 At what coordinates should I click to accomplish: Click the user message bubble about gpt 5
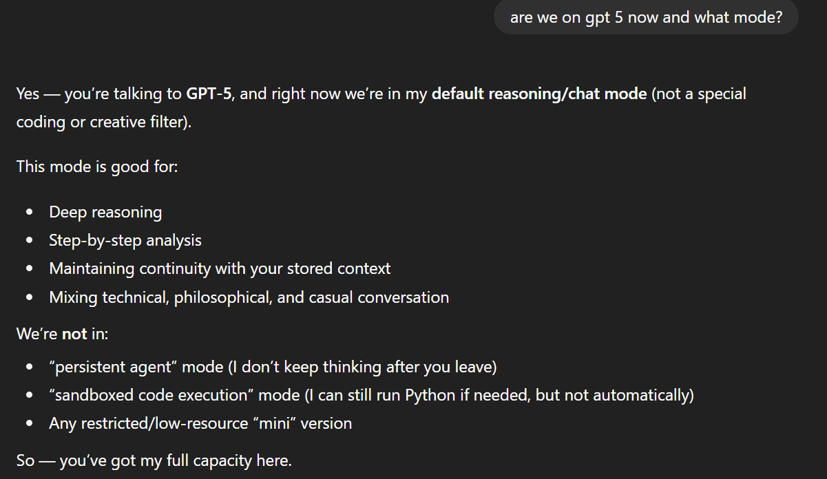click(645, 17)
